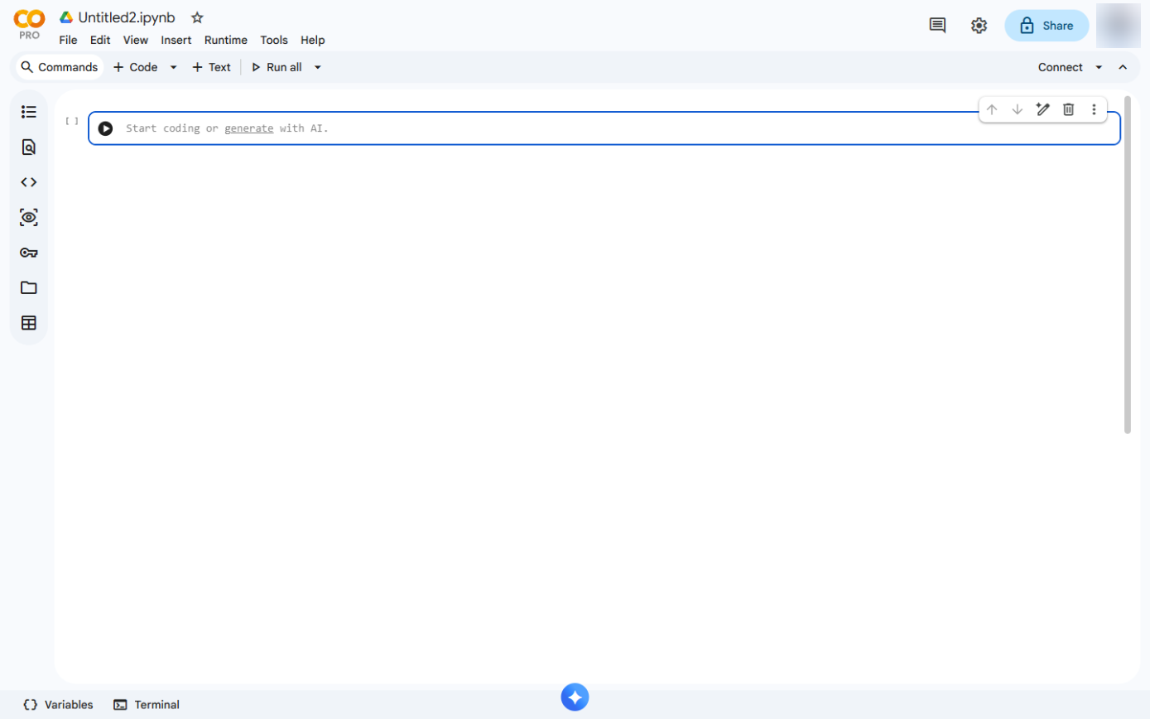Open the Connect options dropdown arrow
The image size is (1150, 719).
(x=1099, y=67)
